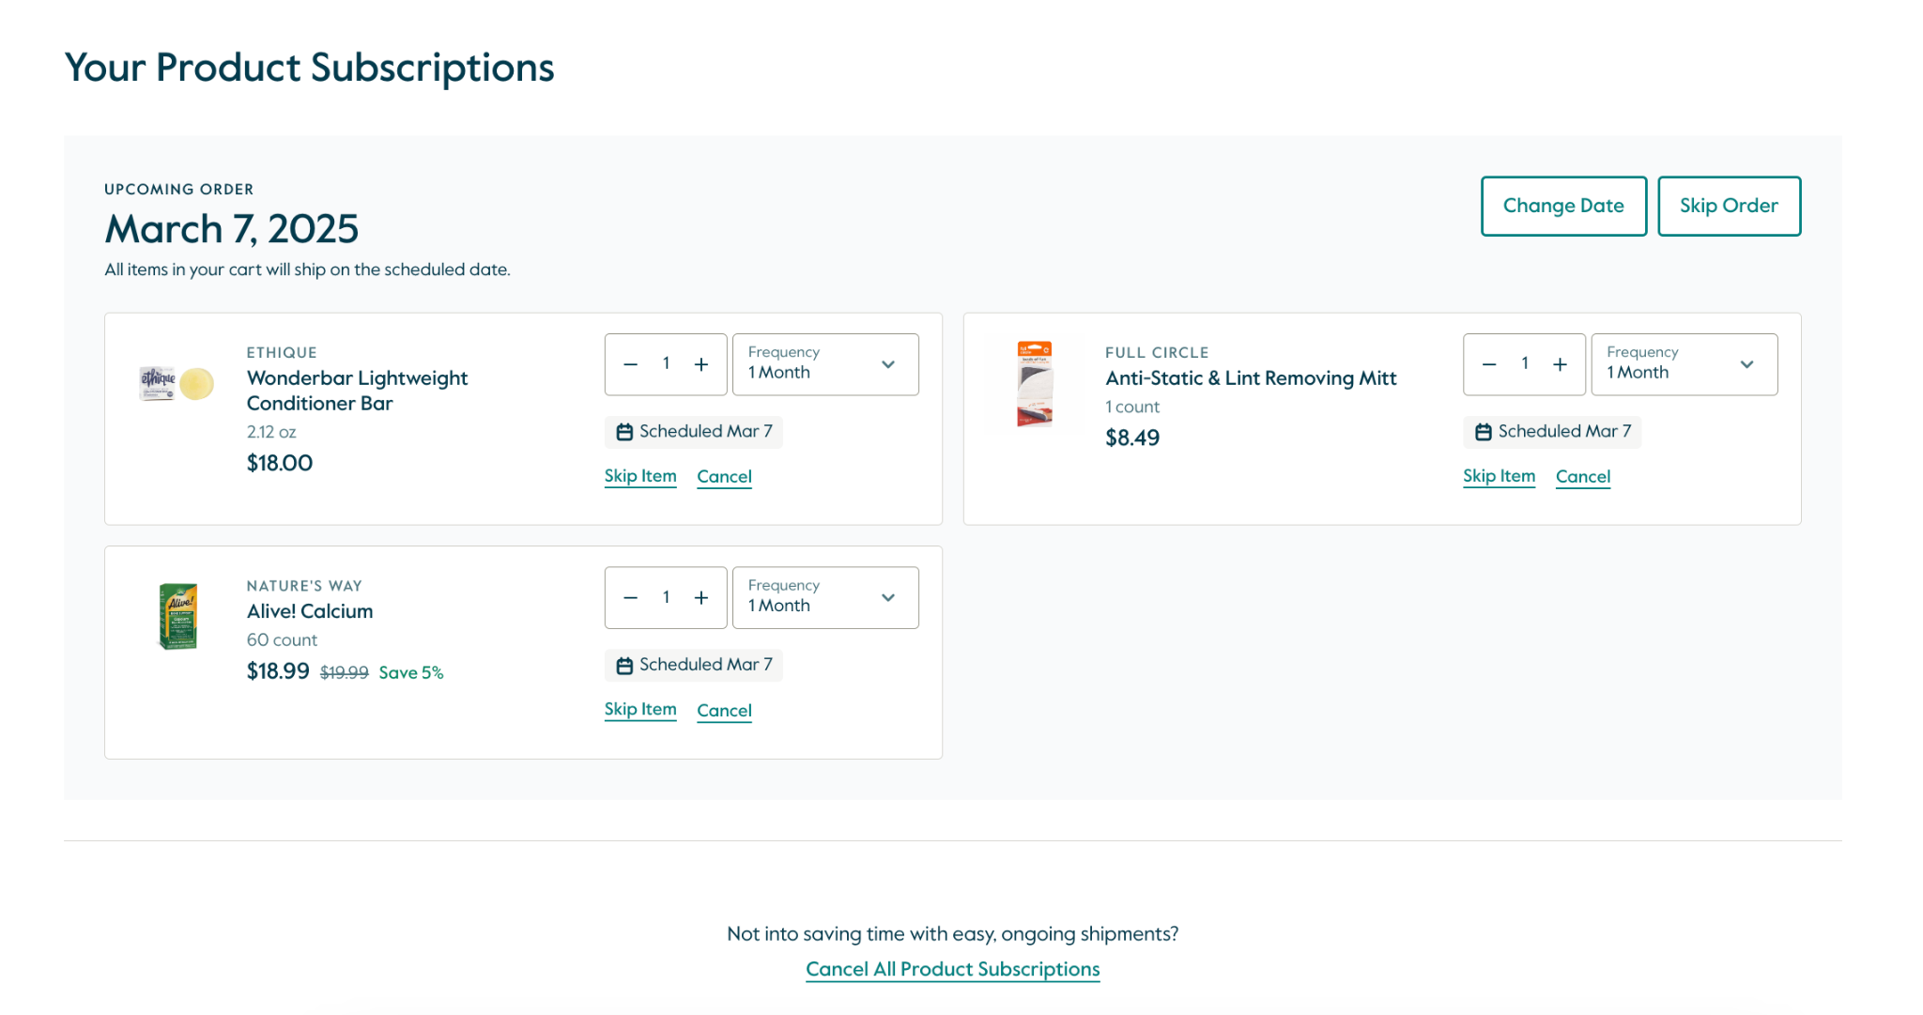This screenshot has height=1015, width=1923.
Task: Cancel the Alive! Calcium subscription
Action: tap(724, 710)
